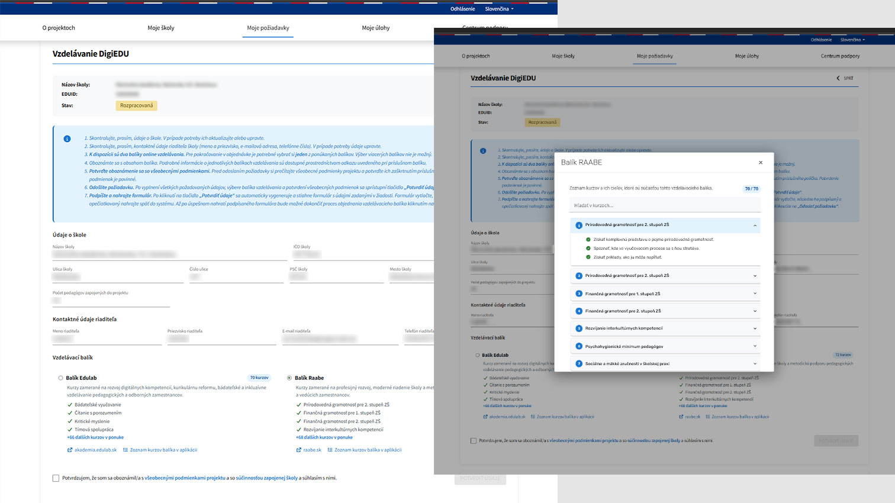Select Balík Raabe radio button, left window
This screenshot has width=895, height=503.
(x=289, y=378)
